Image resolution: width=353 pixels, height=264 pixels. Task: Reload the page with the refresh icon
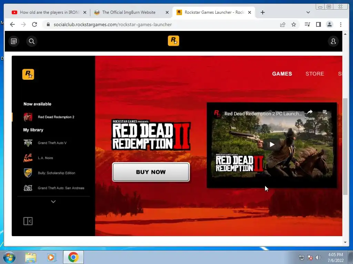[34, 24]
